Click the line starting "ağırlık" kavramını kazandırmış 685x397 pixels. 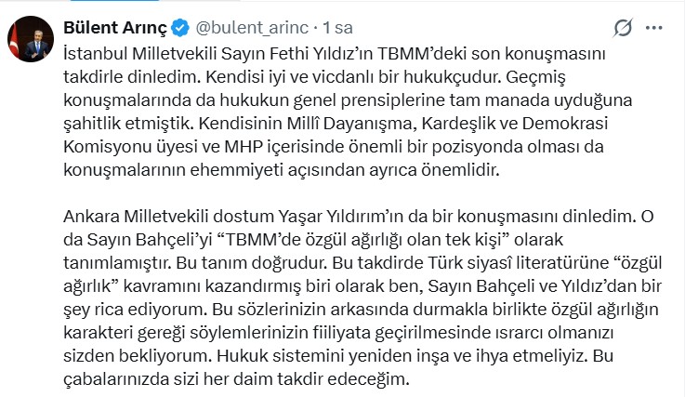click(346, 288)
